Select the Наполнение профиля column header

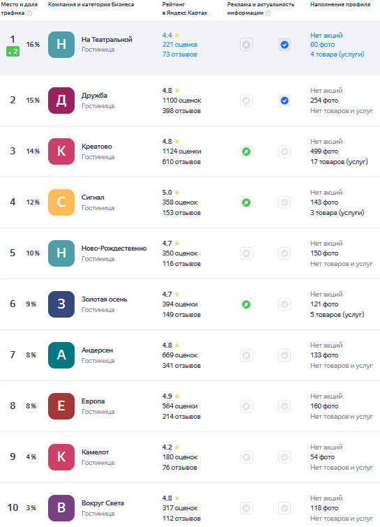pyautogui.click(x=340, y=4)
